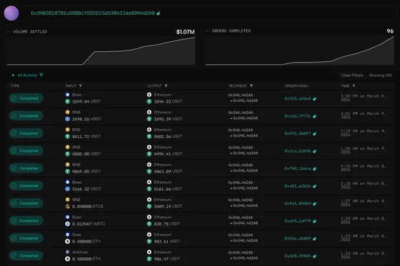Open order link 0xc5d_7f73c
The width and height of the screenshot is (400, 266).
[298, 116]
